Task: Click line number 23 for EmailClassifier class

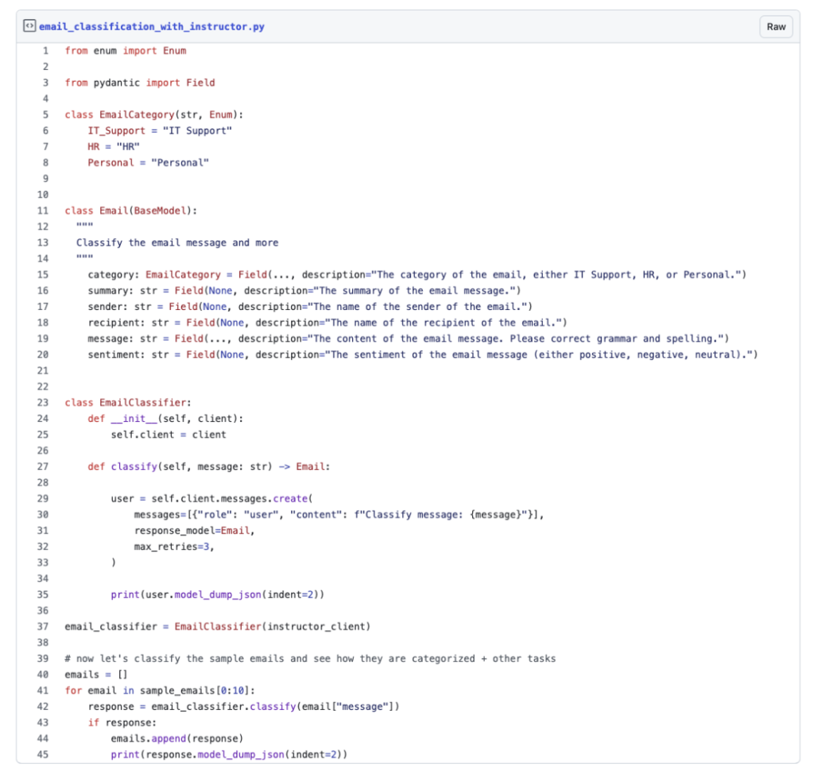Action: [x=43, y=402]
